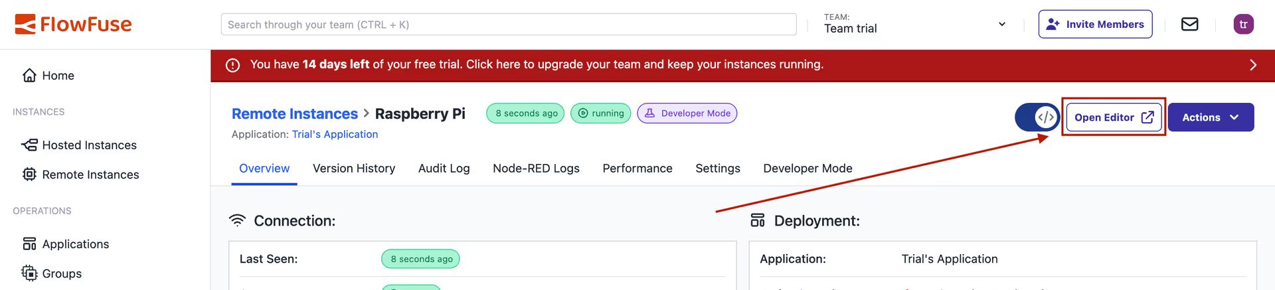The image size is (1275, 290).
Task: Open Hosted Instances from sidebar
Action: tap(89, 145)
